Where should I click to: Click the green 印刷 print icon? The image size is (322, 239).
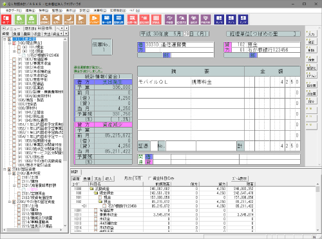pyautogui.click(x=32, y=19)
